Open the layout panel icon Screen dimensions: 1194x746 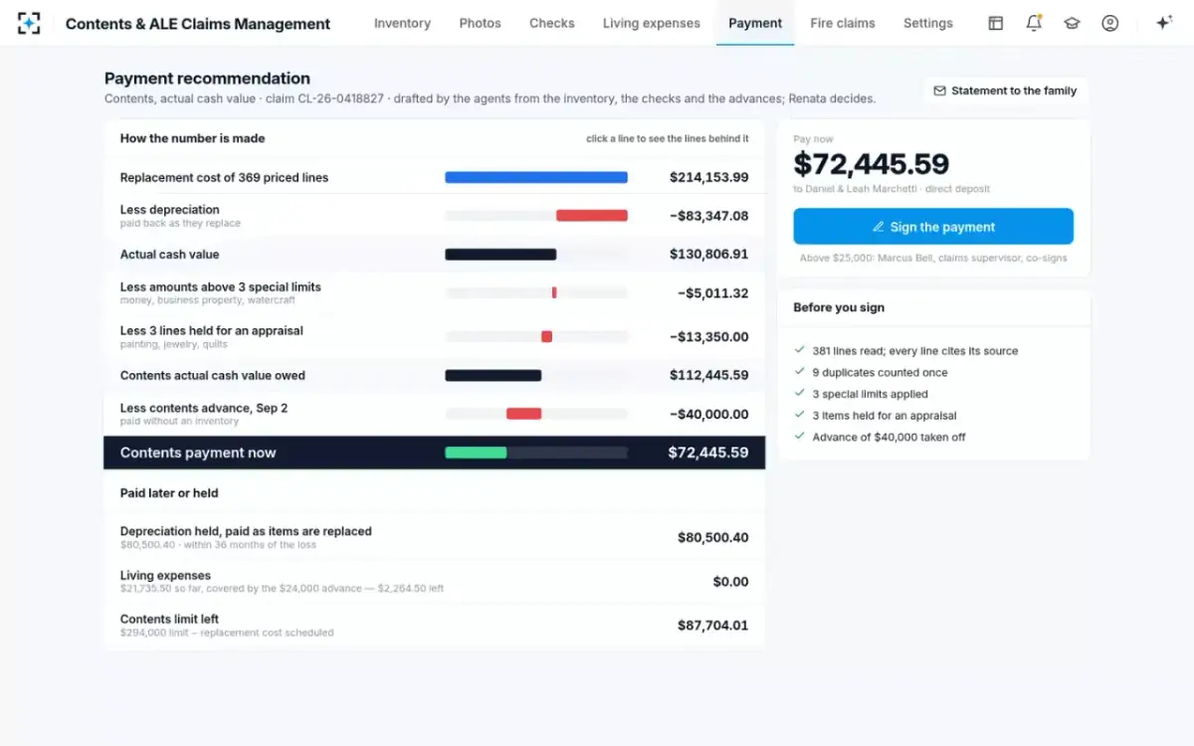pos(995,23)
